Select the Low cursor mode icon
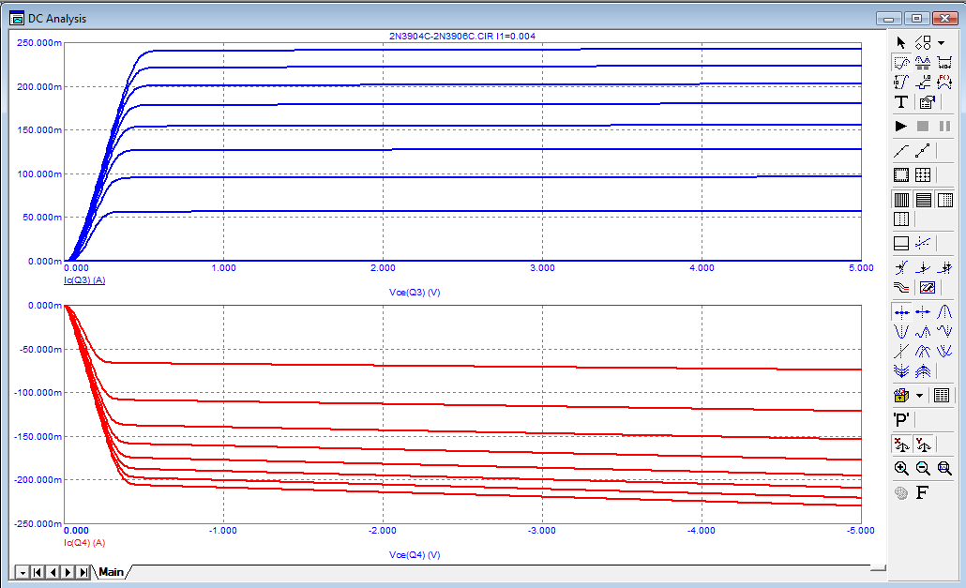This screenshot has width=966, height=588. coord(944,332)
